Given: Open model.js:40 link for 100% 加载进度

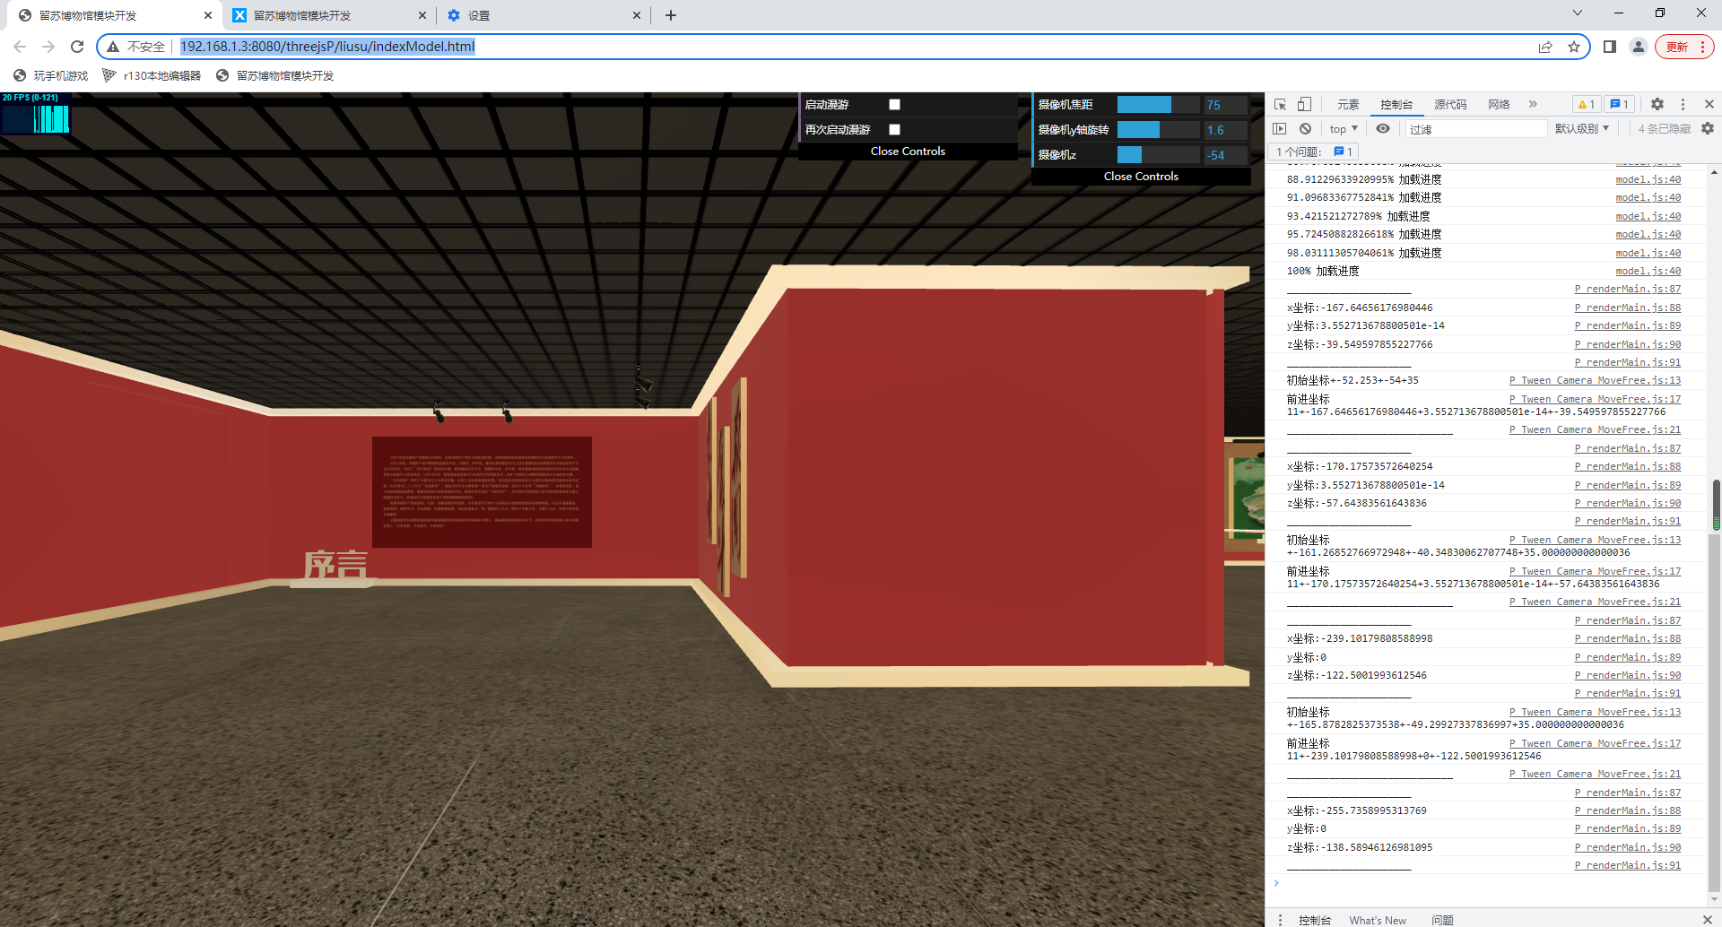Looking at the screenshot, I should coord(1648,271).
